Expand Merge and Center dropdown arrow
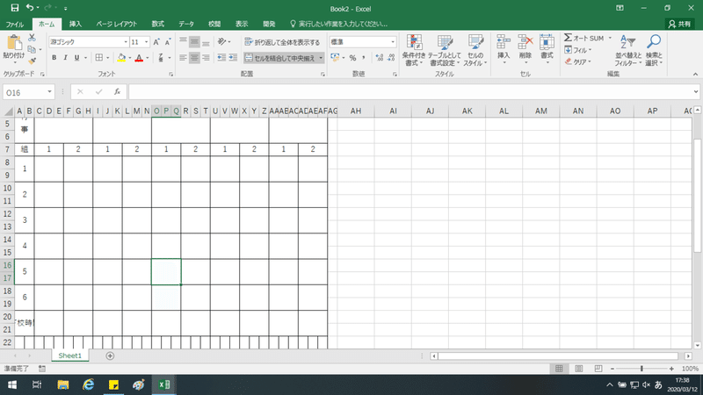This screenshot has width=703, height=395. pyautogui.click(x=321, y=58)
